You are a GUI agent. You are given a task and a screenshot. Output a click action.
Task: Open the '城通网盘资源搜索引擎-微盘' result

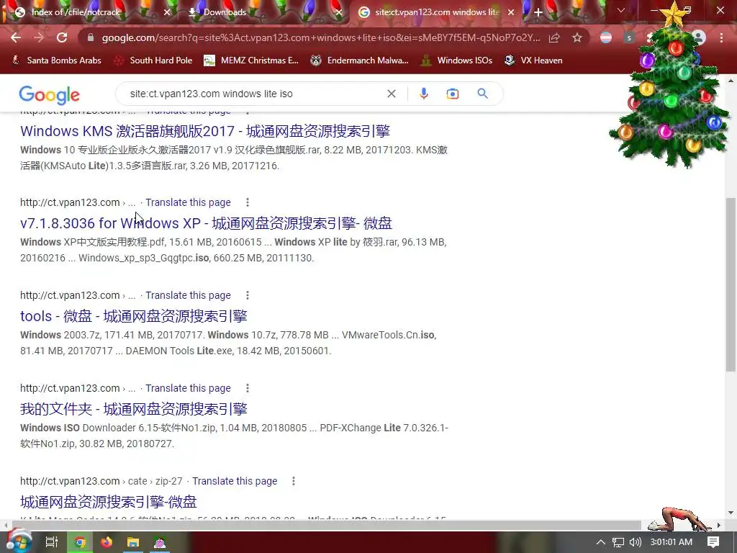108,502
